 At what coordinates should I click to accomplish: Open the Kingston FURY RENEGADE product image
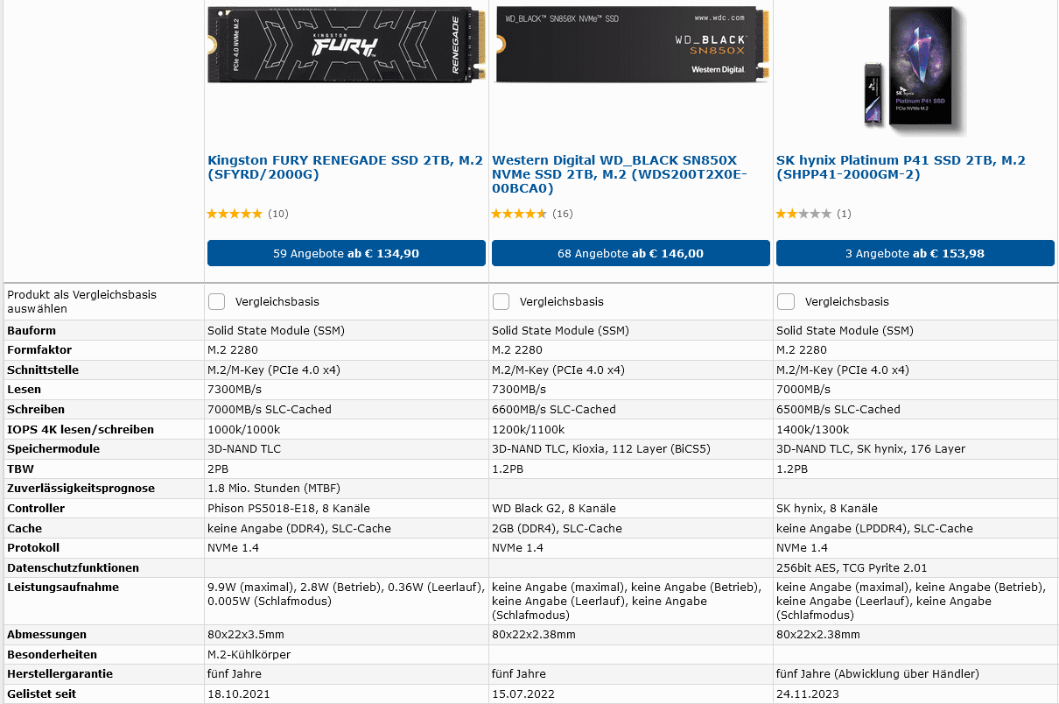tap(346, 45)
